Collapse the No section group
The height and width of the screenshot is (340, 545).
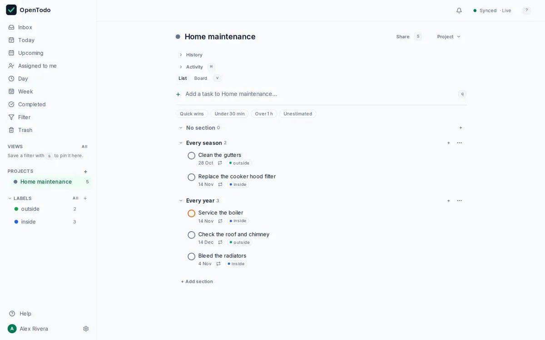coord(181,128)
